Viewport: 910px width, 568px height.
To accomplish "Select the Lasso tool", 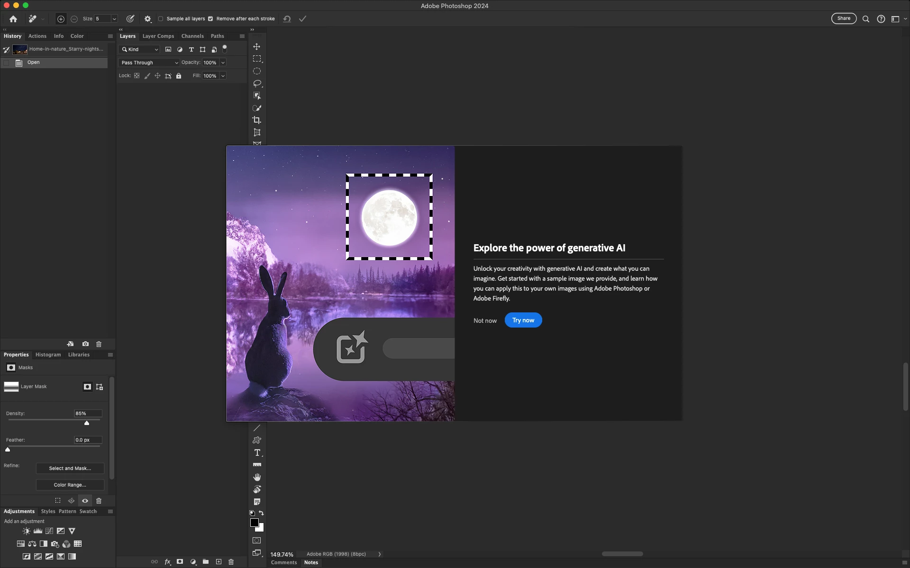I will click(257, 83).
